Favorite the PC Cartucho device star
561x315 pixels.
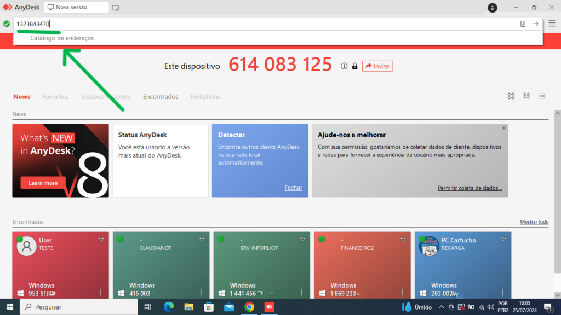coord(503,240)
